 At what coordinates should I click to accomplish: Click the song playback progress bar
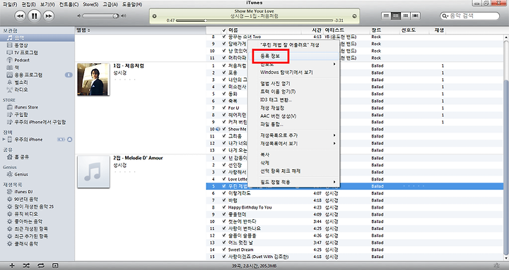click(255, 20)
